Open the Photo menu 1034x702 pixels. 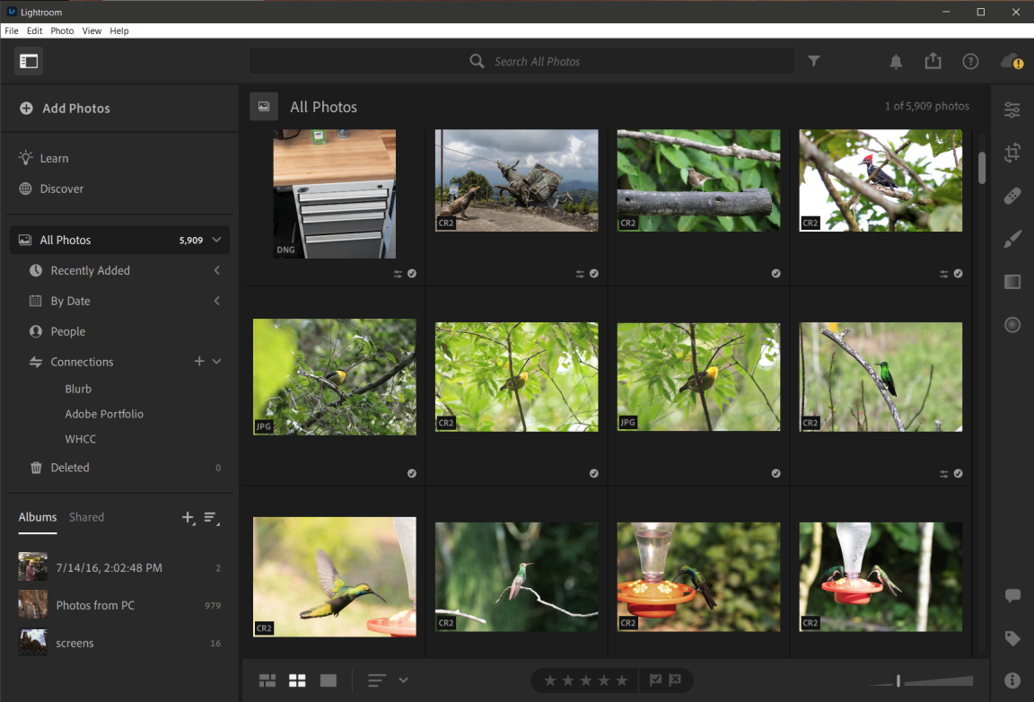(62, 31)
